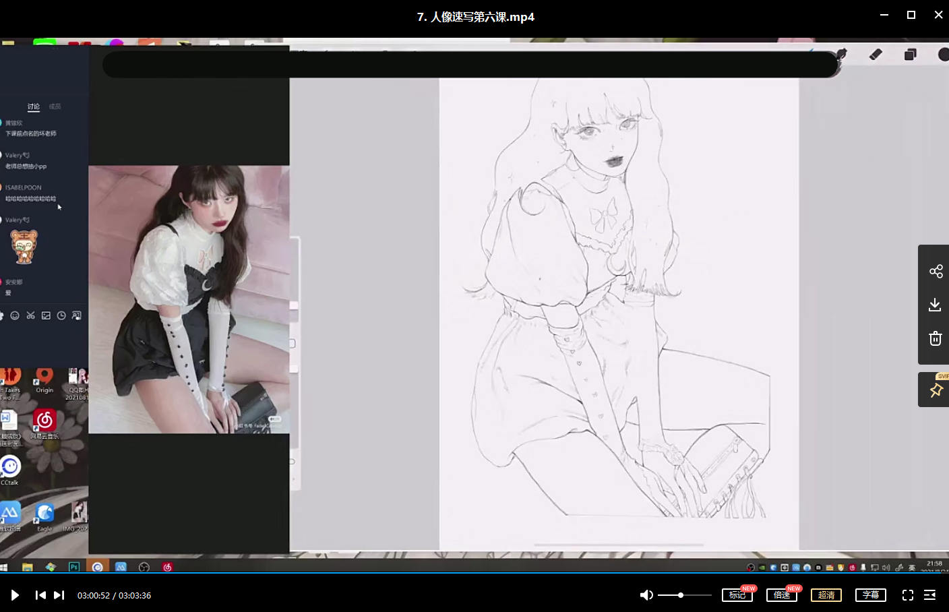Viewport: 949px width, 612px height.
Task: Delete the video with trash icon
Action: [x=936, y=338]
